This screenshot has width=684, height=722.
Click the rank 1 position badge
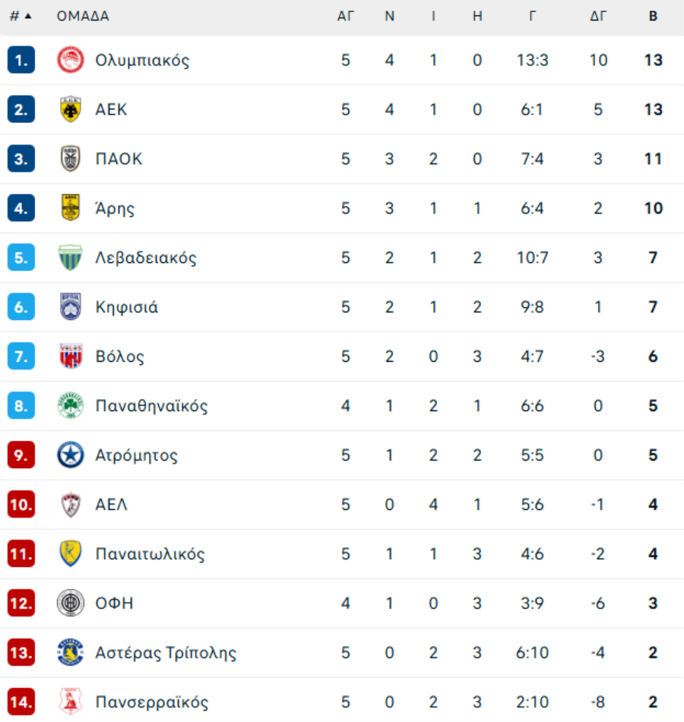point(21,60)
